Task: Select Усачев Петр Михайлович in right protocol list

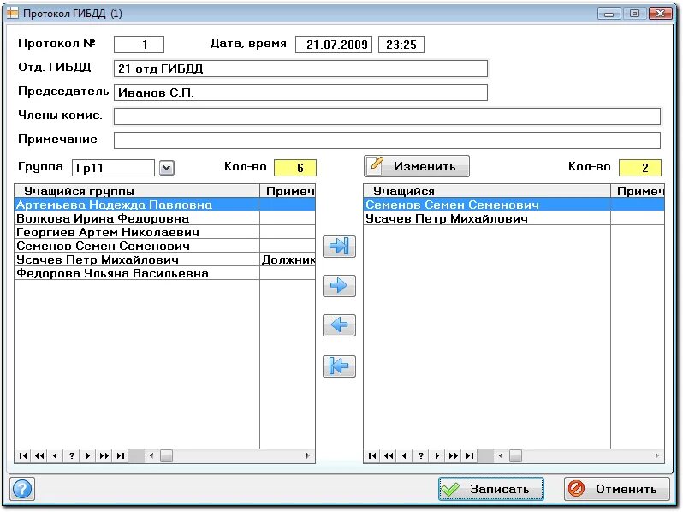Action: [x=514, y=218]
